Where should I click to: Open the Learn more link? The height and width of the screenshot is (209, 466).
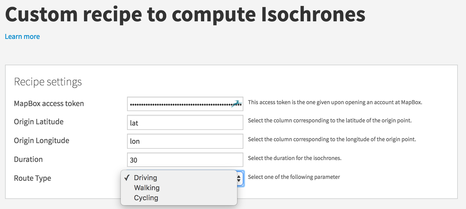coord(22,36)
